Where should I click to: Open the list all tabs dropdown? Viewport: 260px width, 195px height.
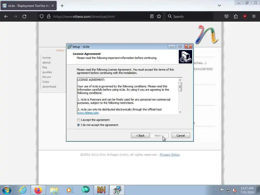[x=219, y=6]
